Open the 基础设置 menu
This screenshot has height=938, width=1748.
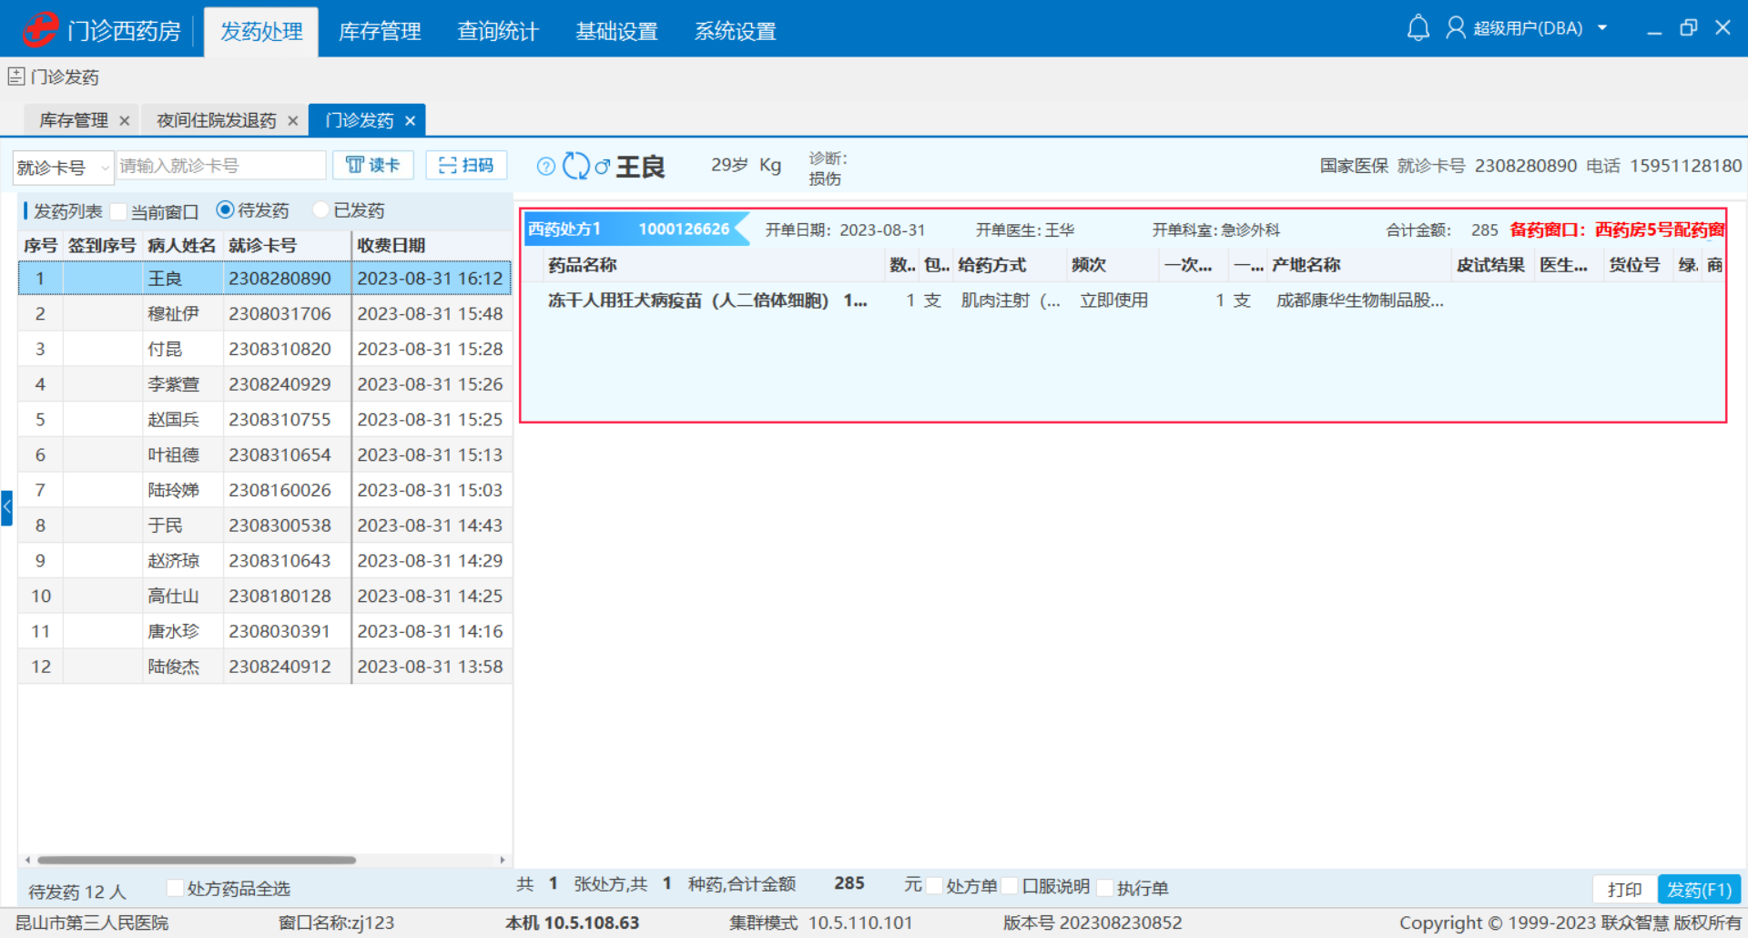pos(616,32)
